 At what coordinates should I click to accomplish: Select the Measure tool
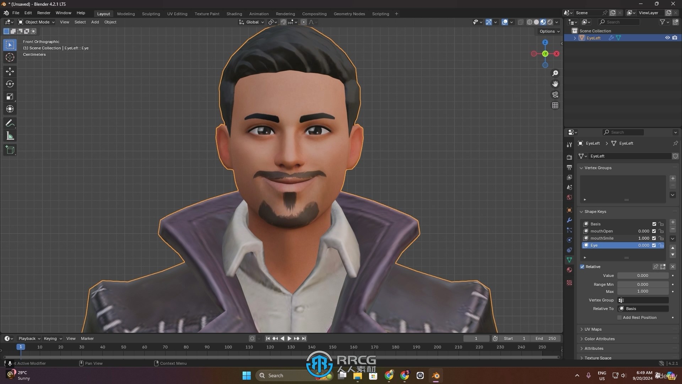(10, 136)
